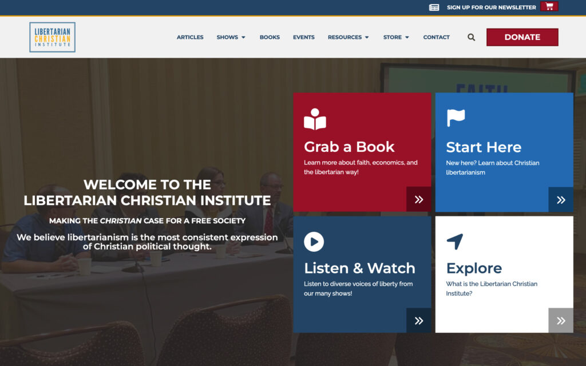Click the Libertarian Christian Institute logo
The width and height of the screenshot is (586, 366).
tap(52, 37)
